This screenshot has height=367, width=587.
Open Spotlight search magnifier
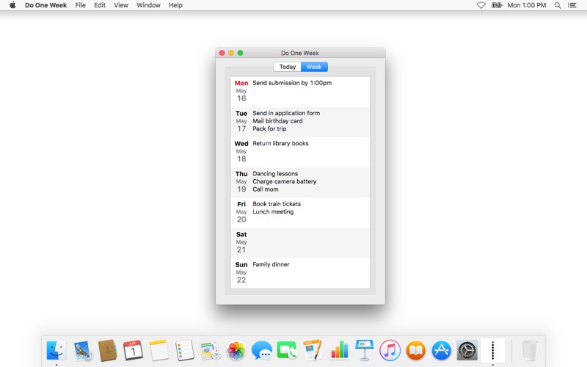click(558, 5)
